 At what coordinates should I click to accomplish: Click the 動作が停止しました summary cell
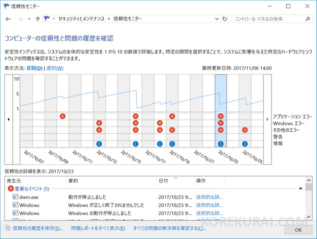click(x=87, y=197)
